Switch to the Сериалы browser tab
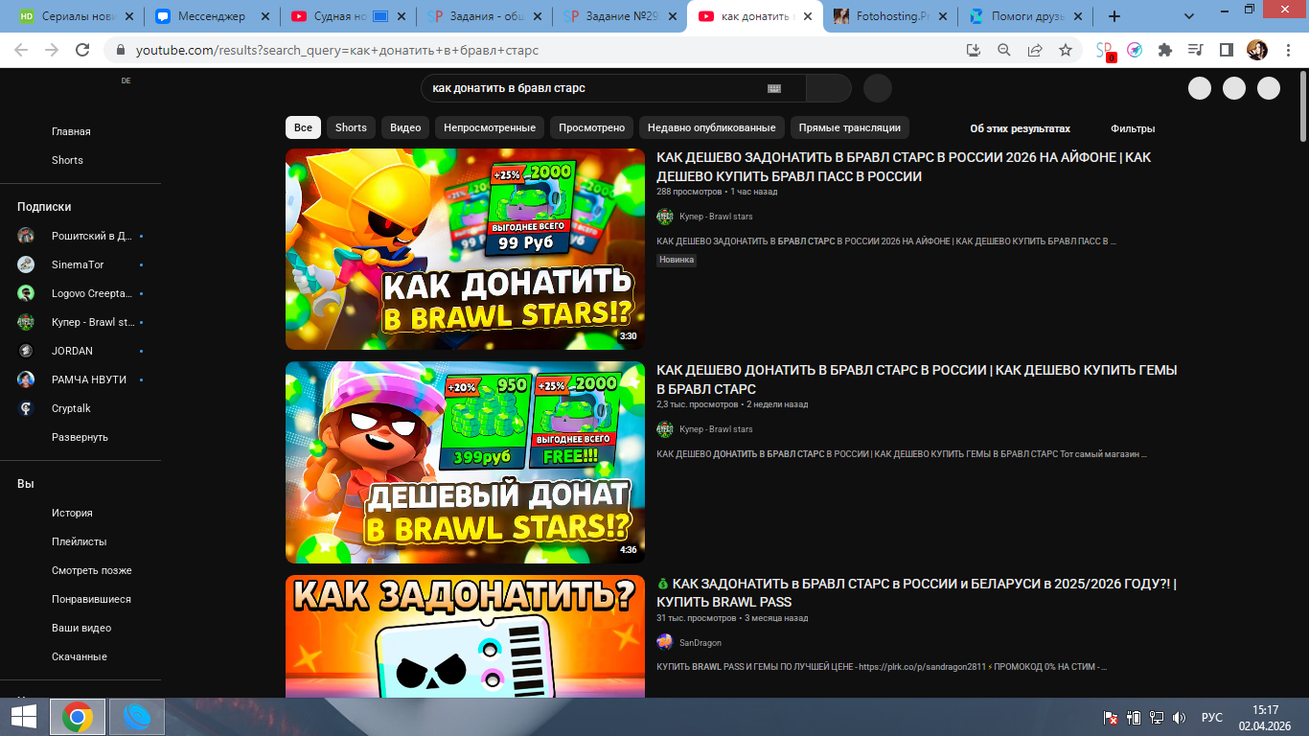The height and width of the screenshot is (736, 1309). 76,16
